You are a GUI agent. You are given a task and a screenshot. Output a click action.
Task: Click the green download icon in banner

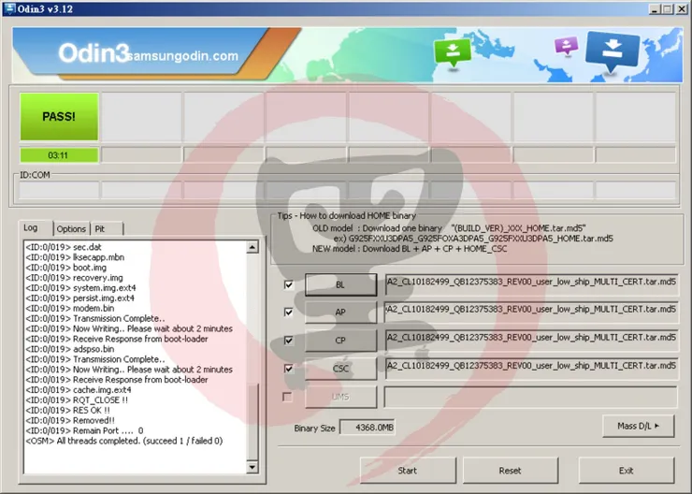tap(453, 52)
